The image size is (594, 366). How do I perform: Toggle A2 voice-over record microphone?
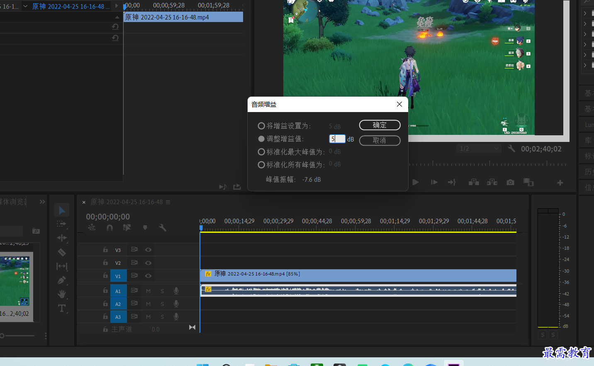click(176, 304)
